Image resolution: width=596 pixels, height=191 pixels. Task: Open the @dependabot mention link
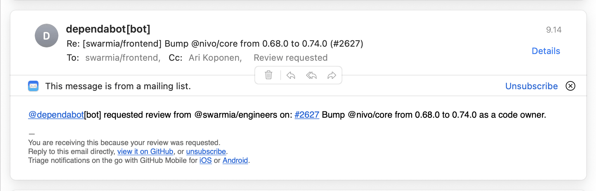tap(56, 115)
